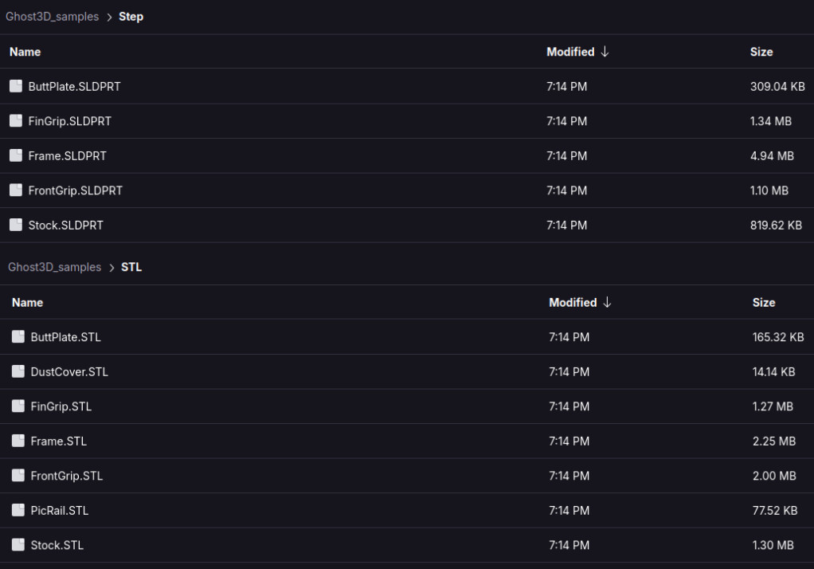Select the FinGrip.STL file name

click(x=61, y=406)
